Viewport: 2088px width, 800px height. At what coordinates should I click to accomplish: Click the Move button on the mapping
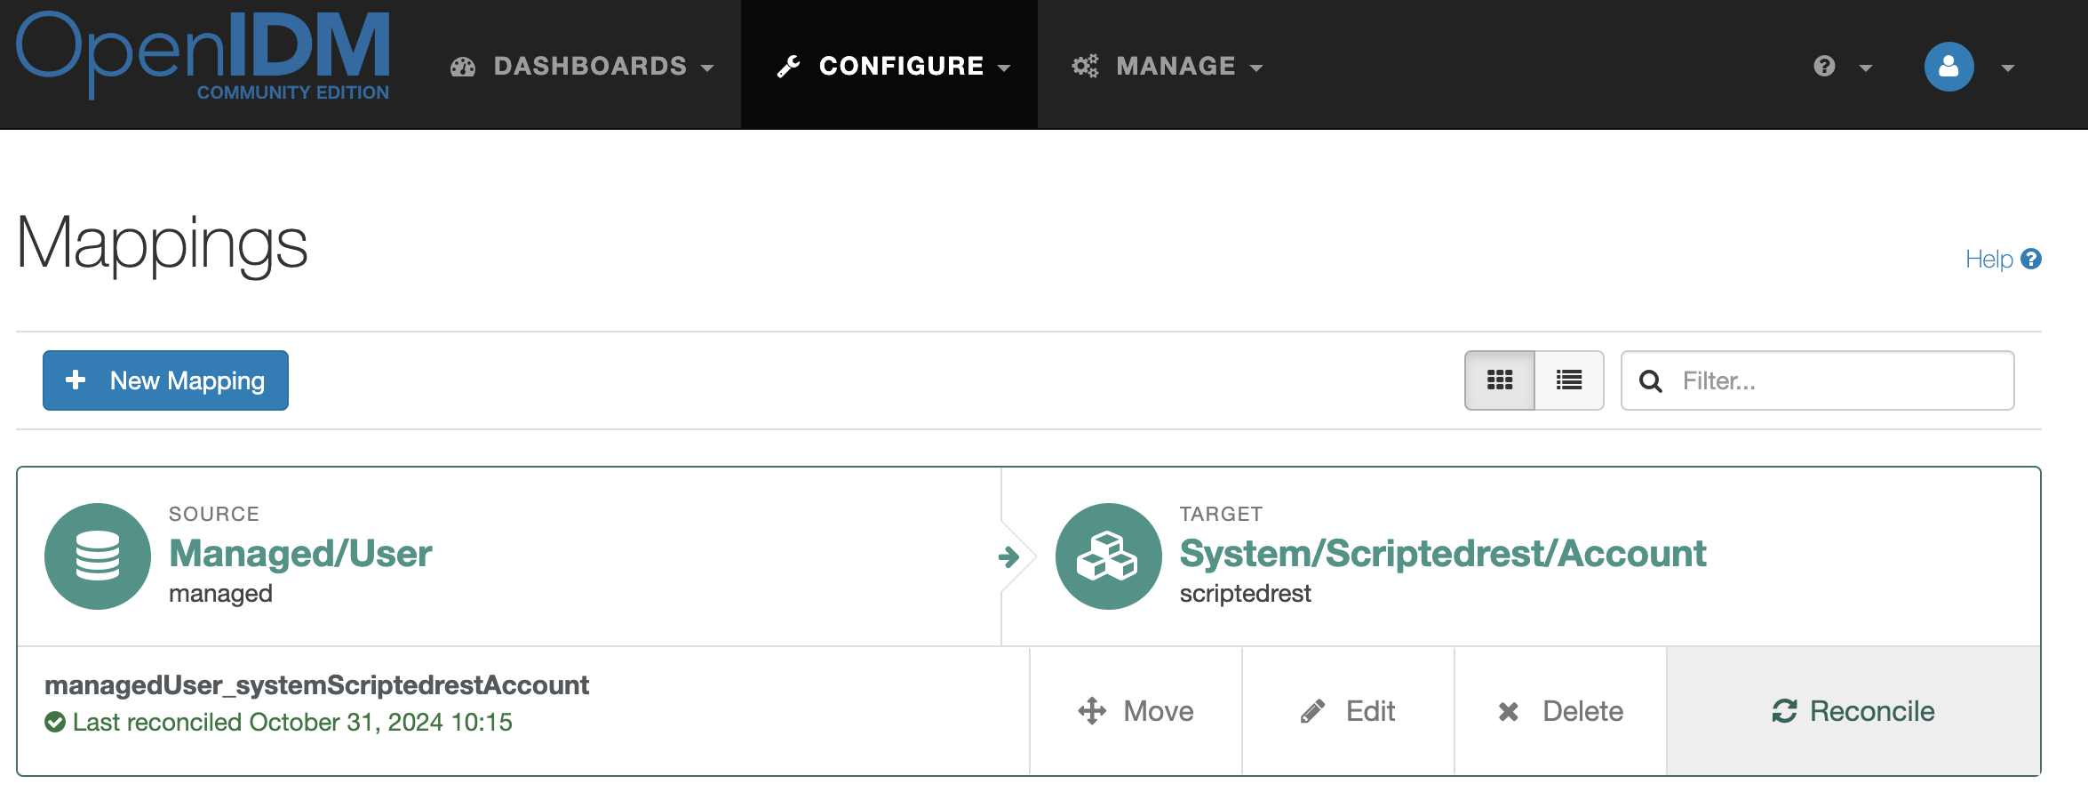tap(1136, 711)
